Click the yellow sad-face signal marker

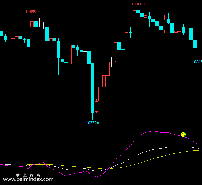(x=183, y=134)
